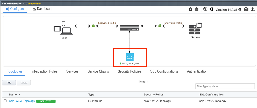
Task: Click the SSL Orchestrator breadcrumb
Action: coord(12,3)
